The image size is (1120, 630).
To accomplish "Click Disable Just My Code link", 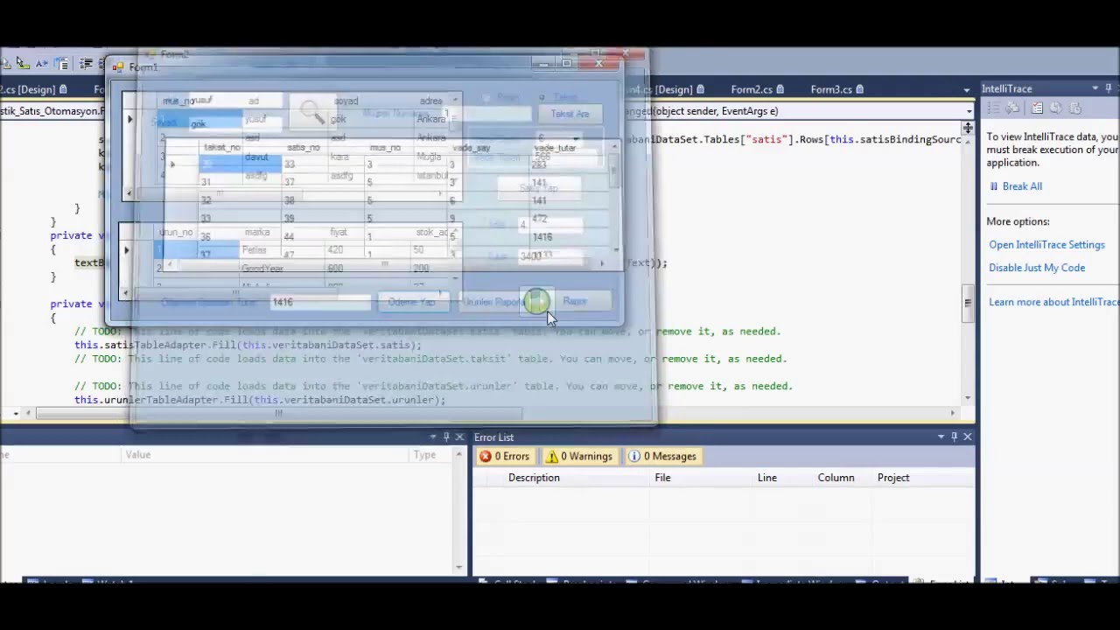I will (x=1037, y=268).
